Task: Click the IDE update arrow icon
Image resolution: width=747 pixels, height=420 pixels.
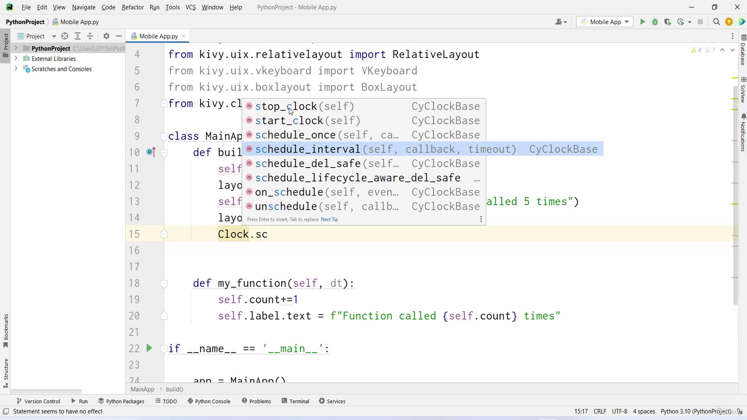Action: pos(729,22)
